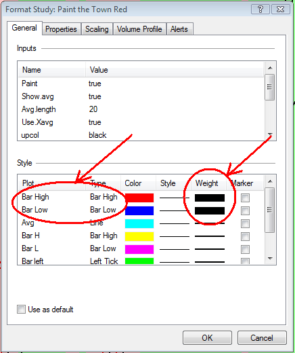Open the Weight dropdown for Bar High
Screen dimensions: 295x353
pyautogui.click(x=210, y=198)
